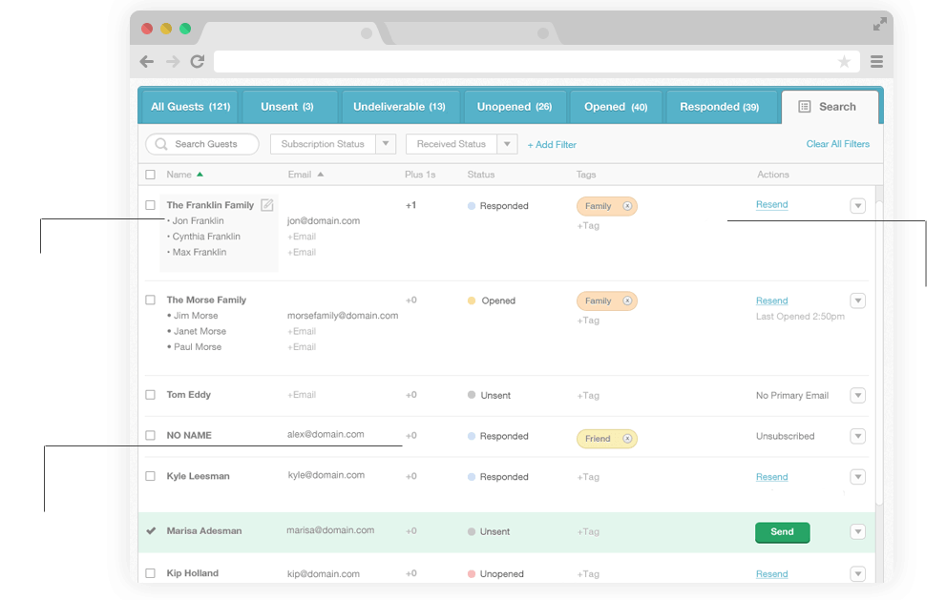Check the Tom Eddy row checkbox
Screen dimensions: 946x600
150,395
